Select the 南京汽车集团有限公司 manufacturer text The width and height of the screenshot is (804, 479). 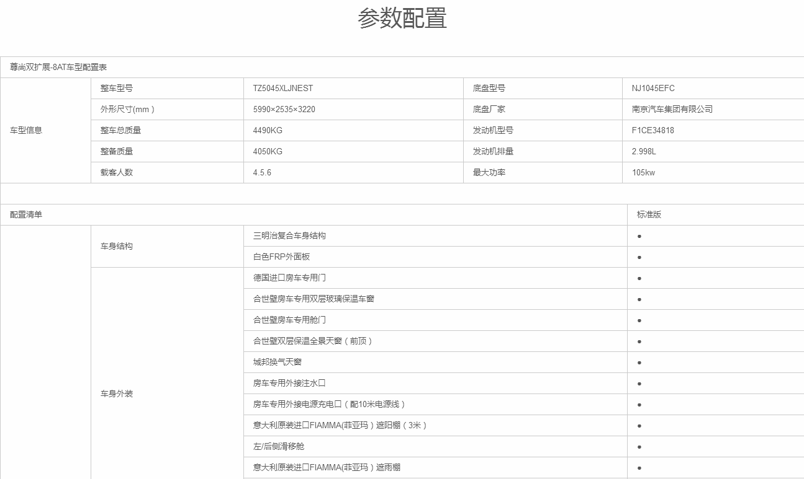coord(672,109)
